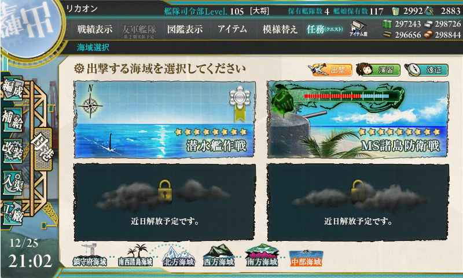The image size is (463, 278).
Task: Open the 模様替え furniture menu
Action: 280,29
